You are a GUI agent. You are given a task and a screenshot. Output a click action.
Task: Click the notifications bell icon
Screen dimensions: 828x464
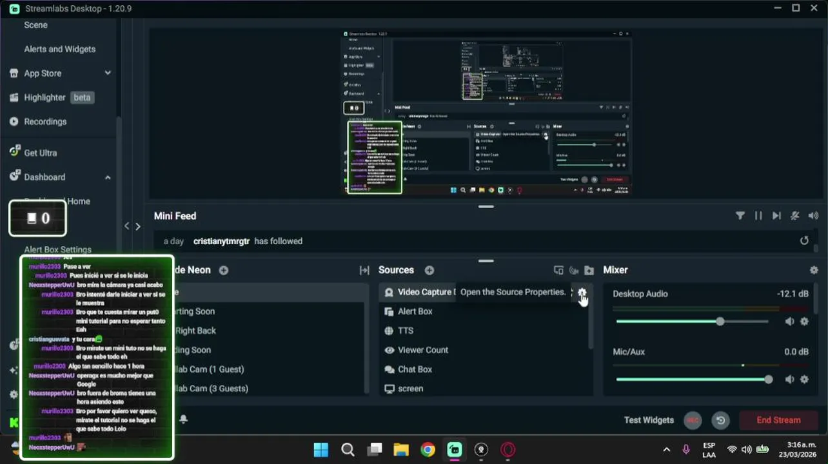pos(183,420)
